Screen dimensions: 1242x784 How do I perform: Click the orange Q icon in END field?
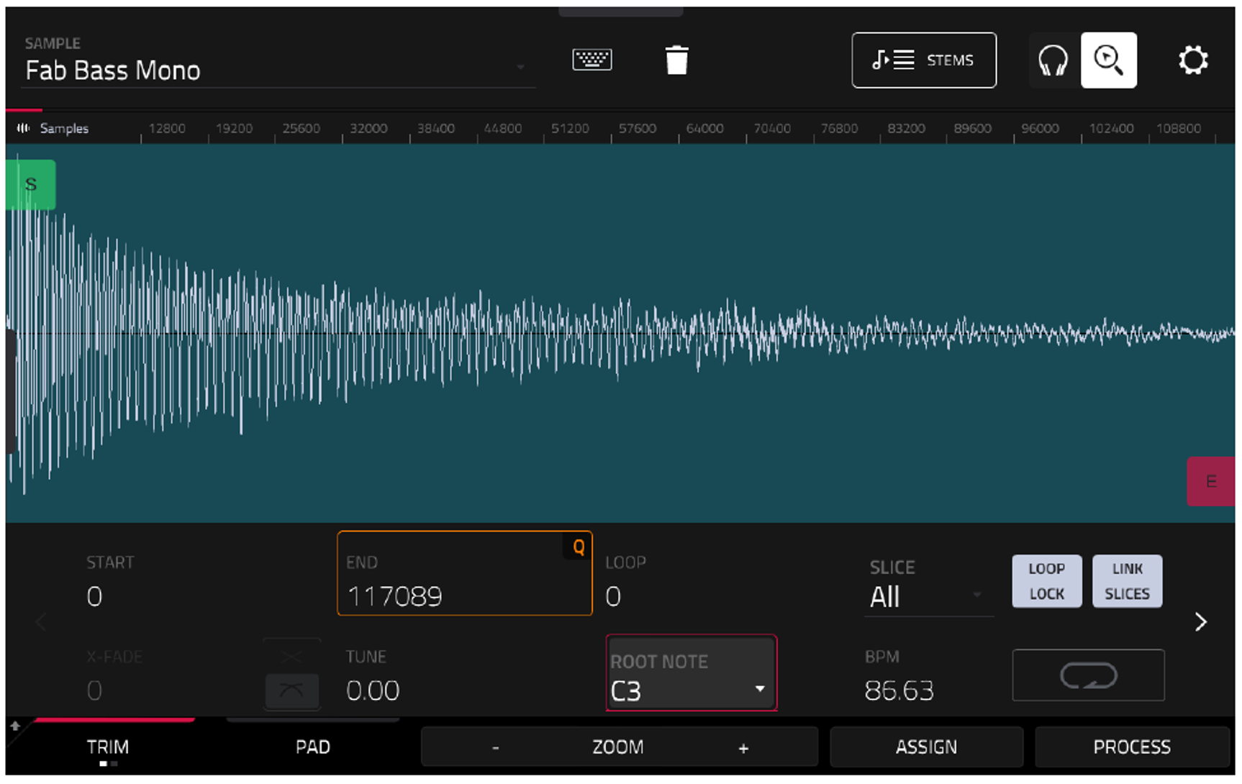[579, 547]
